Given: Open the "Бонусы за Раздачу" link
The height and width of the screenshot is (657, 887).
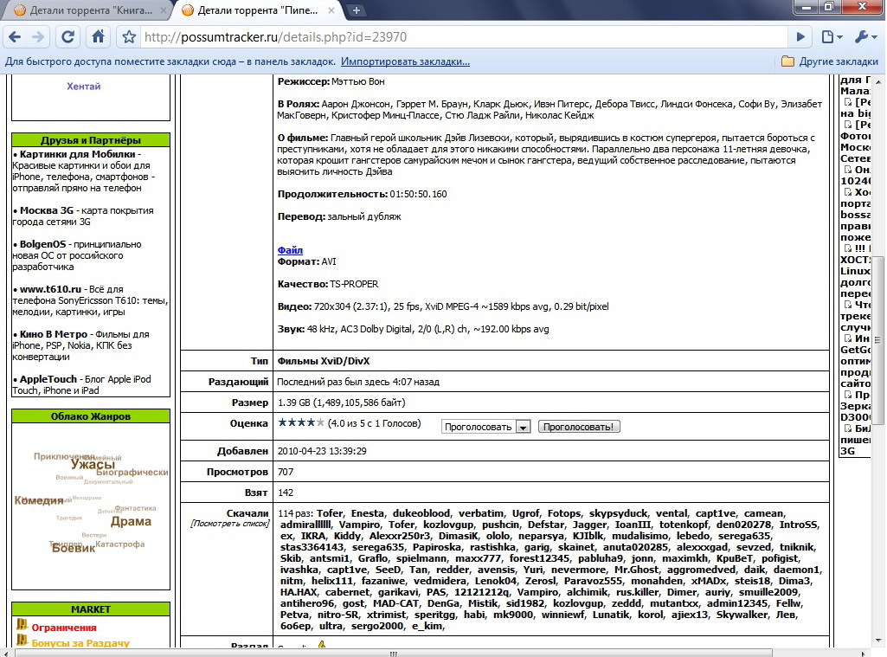Looking at the screenshot, I should [x=80, y=643].
